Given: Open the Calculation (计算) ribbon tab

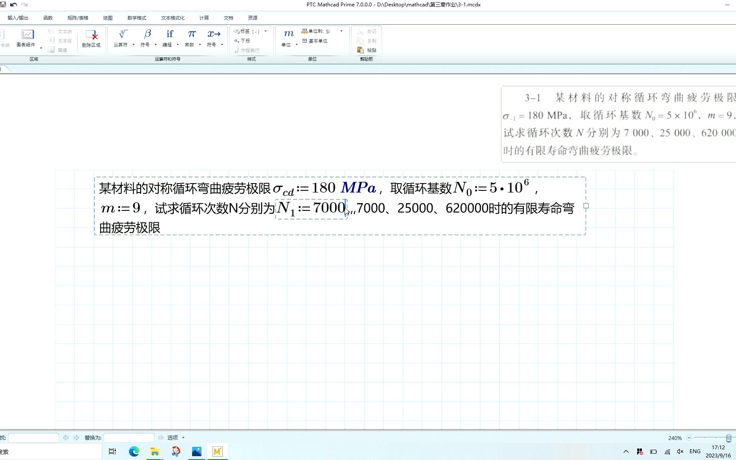Looking at the screenshot, I should [x=204, y=18].
